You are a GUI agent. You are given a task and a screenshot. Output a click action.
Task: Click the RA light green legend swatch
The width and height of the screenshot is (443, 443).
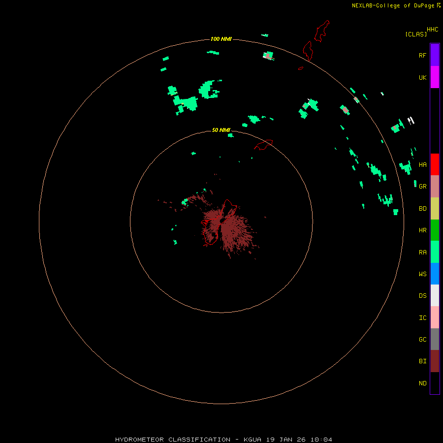coord(435,252)
